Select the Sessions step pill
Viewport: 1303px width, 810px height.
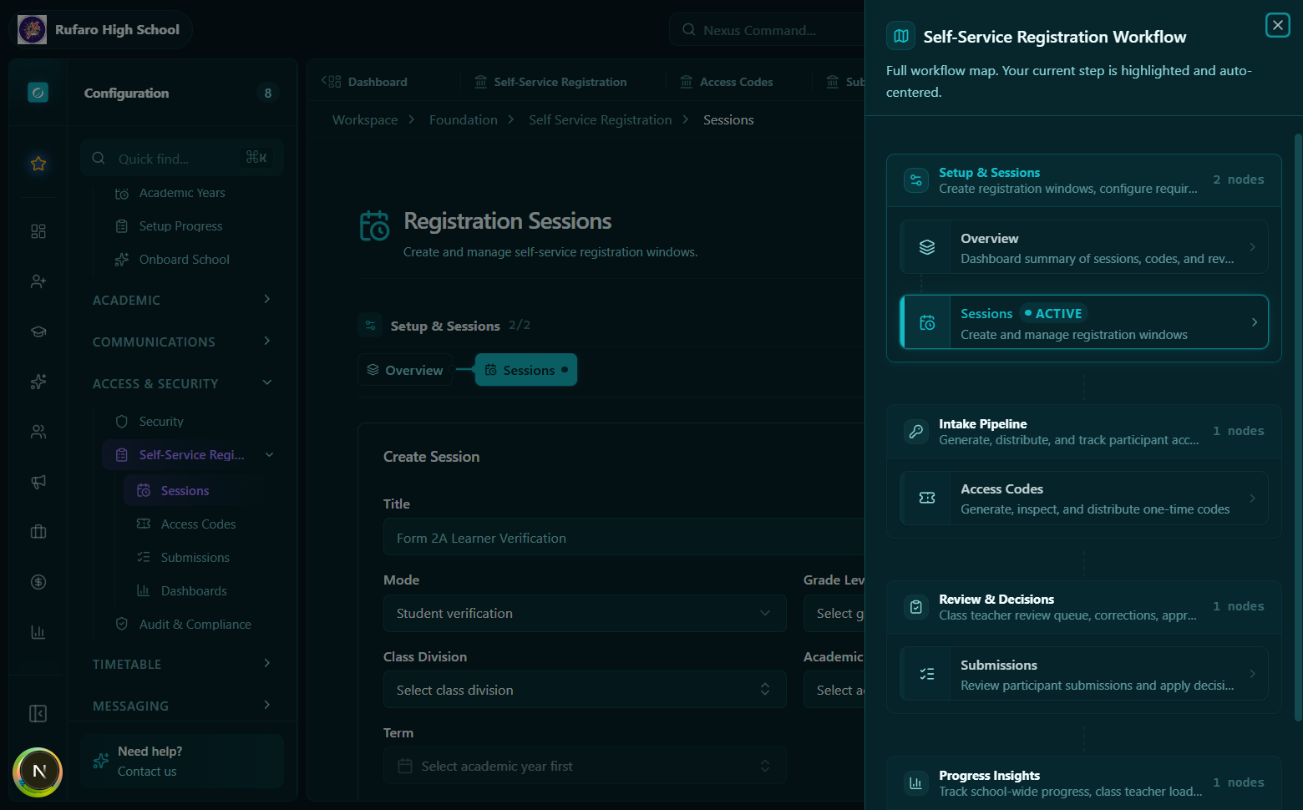[x=526, y=370]
